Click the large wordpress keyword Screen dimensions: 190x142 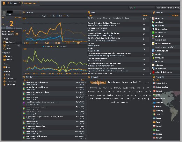tap(98, 83)
